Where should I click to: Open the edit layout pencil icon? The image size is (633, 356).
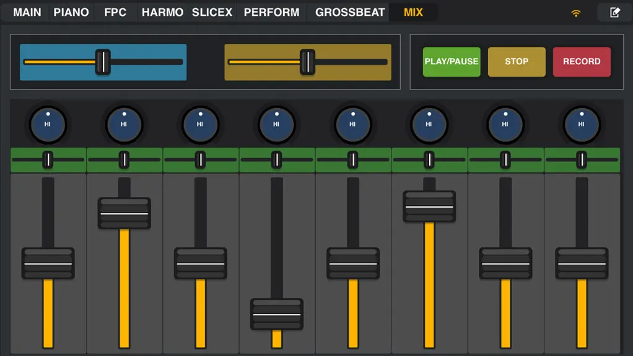(614, 12)
